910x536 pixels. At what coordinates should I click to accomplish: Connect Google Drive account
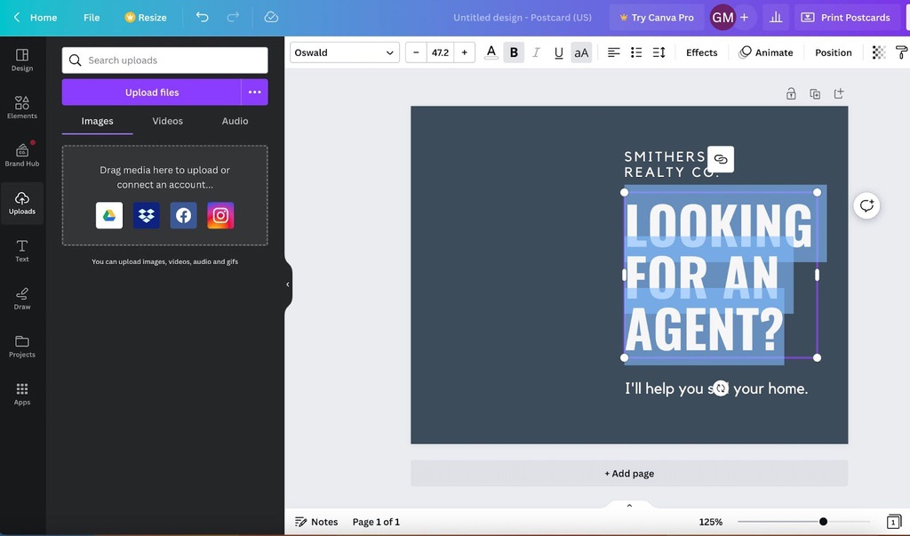pos(109,215)
